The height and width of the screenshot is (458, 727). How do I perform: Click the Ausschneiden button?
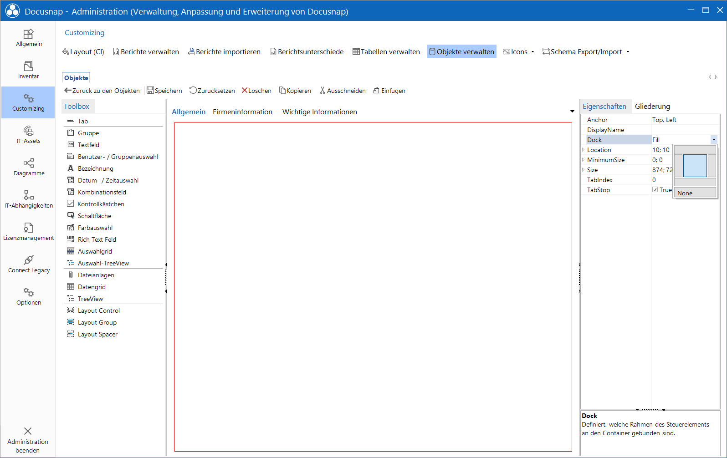pyautogui.click(x=343, y=91)
